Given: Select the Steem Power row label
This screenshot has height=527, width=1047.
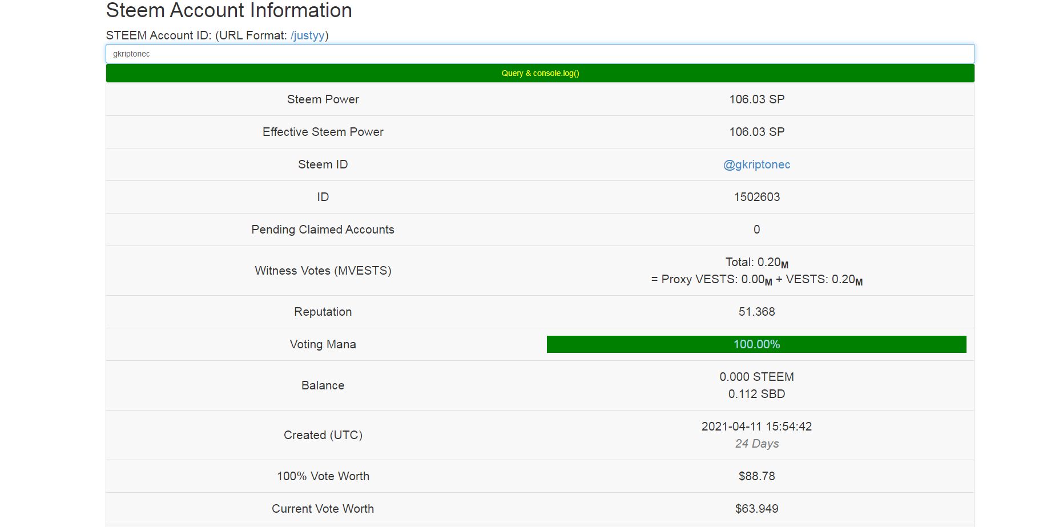Looking at the screenshot, I should 323,99.
